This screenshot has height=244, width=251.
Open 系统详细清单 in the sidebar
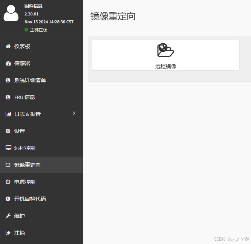(30, 80)
